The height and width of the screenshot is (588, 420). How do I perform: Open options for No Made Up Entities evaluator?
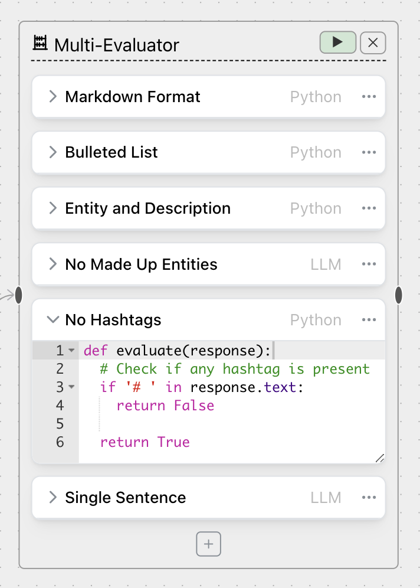[369, 264]
